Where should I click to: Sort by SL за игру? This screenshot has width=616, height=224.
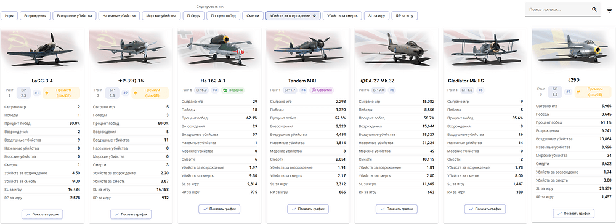[x=377, y=16]
